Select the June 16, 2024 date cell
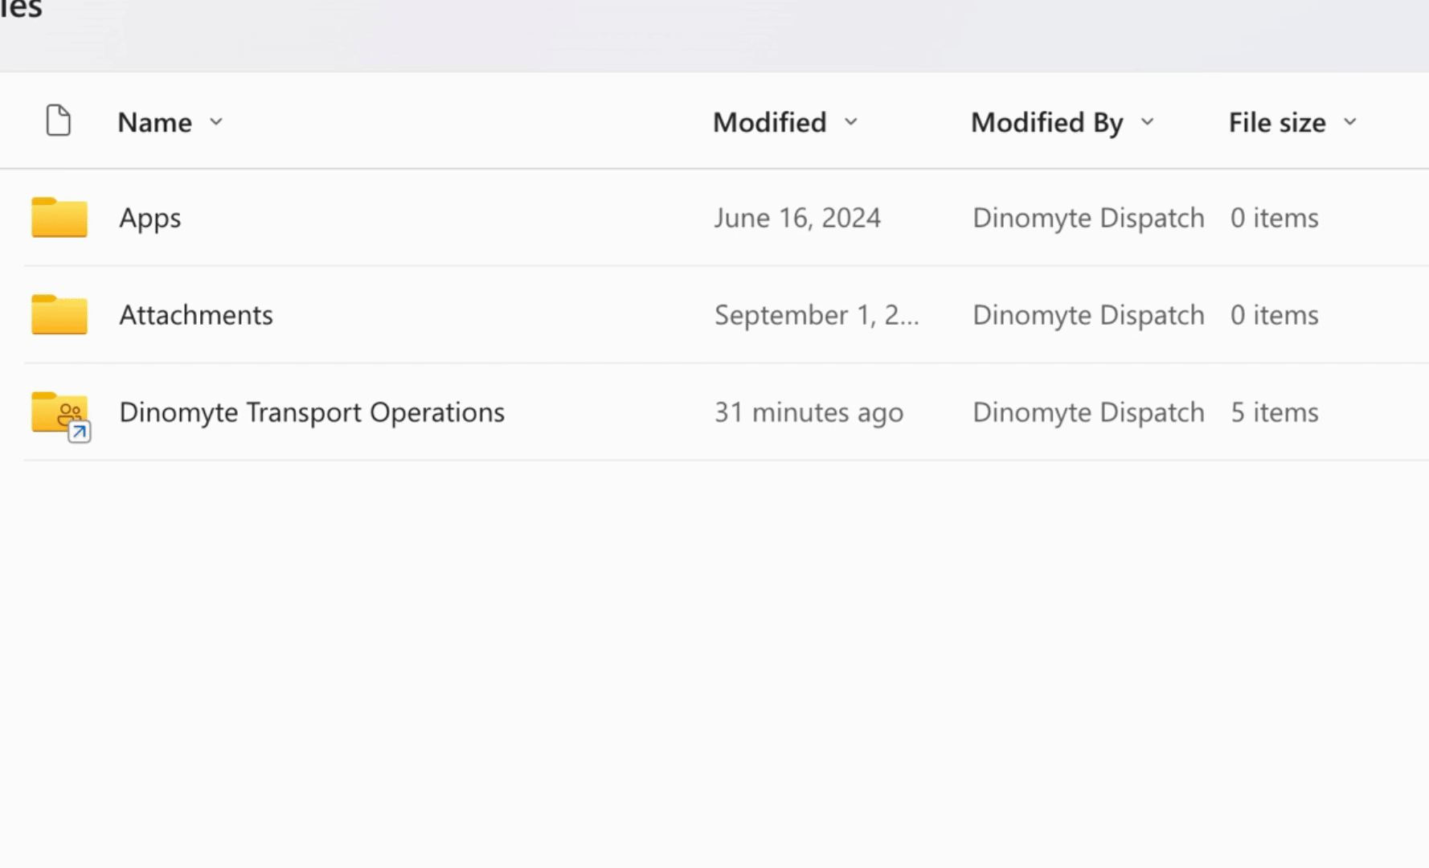The image size is (1429, 868). pyautogui.click(x=797, y=218)
